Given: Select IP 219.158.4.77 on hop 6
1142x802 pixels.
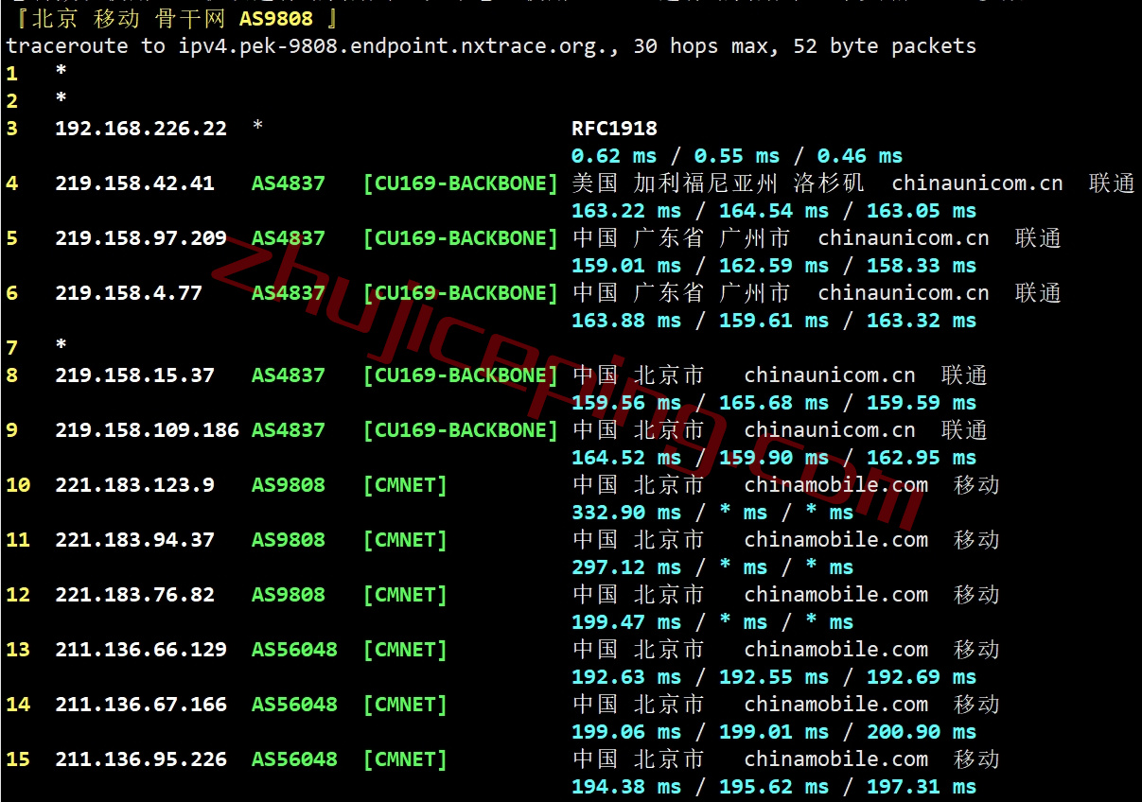Looking at the screenshot, I should point(129,293).
